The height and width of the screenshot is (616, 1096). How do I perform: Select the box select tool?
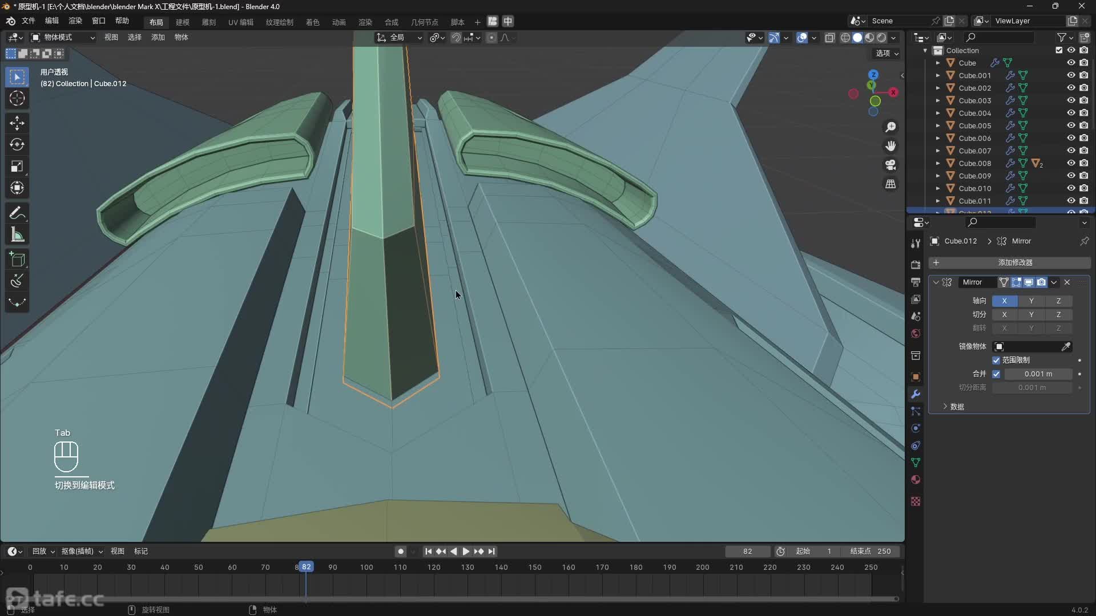coord(17,76)
